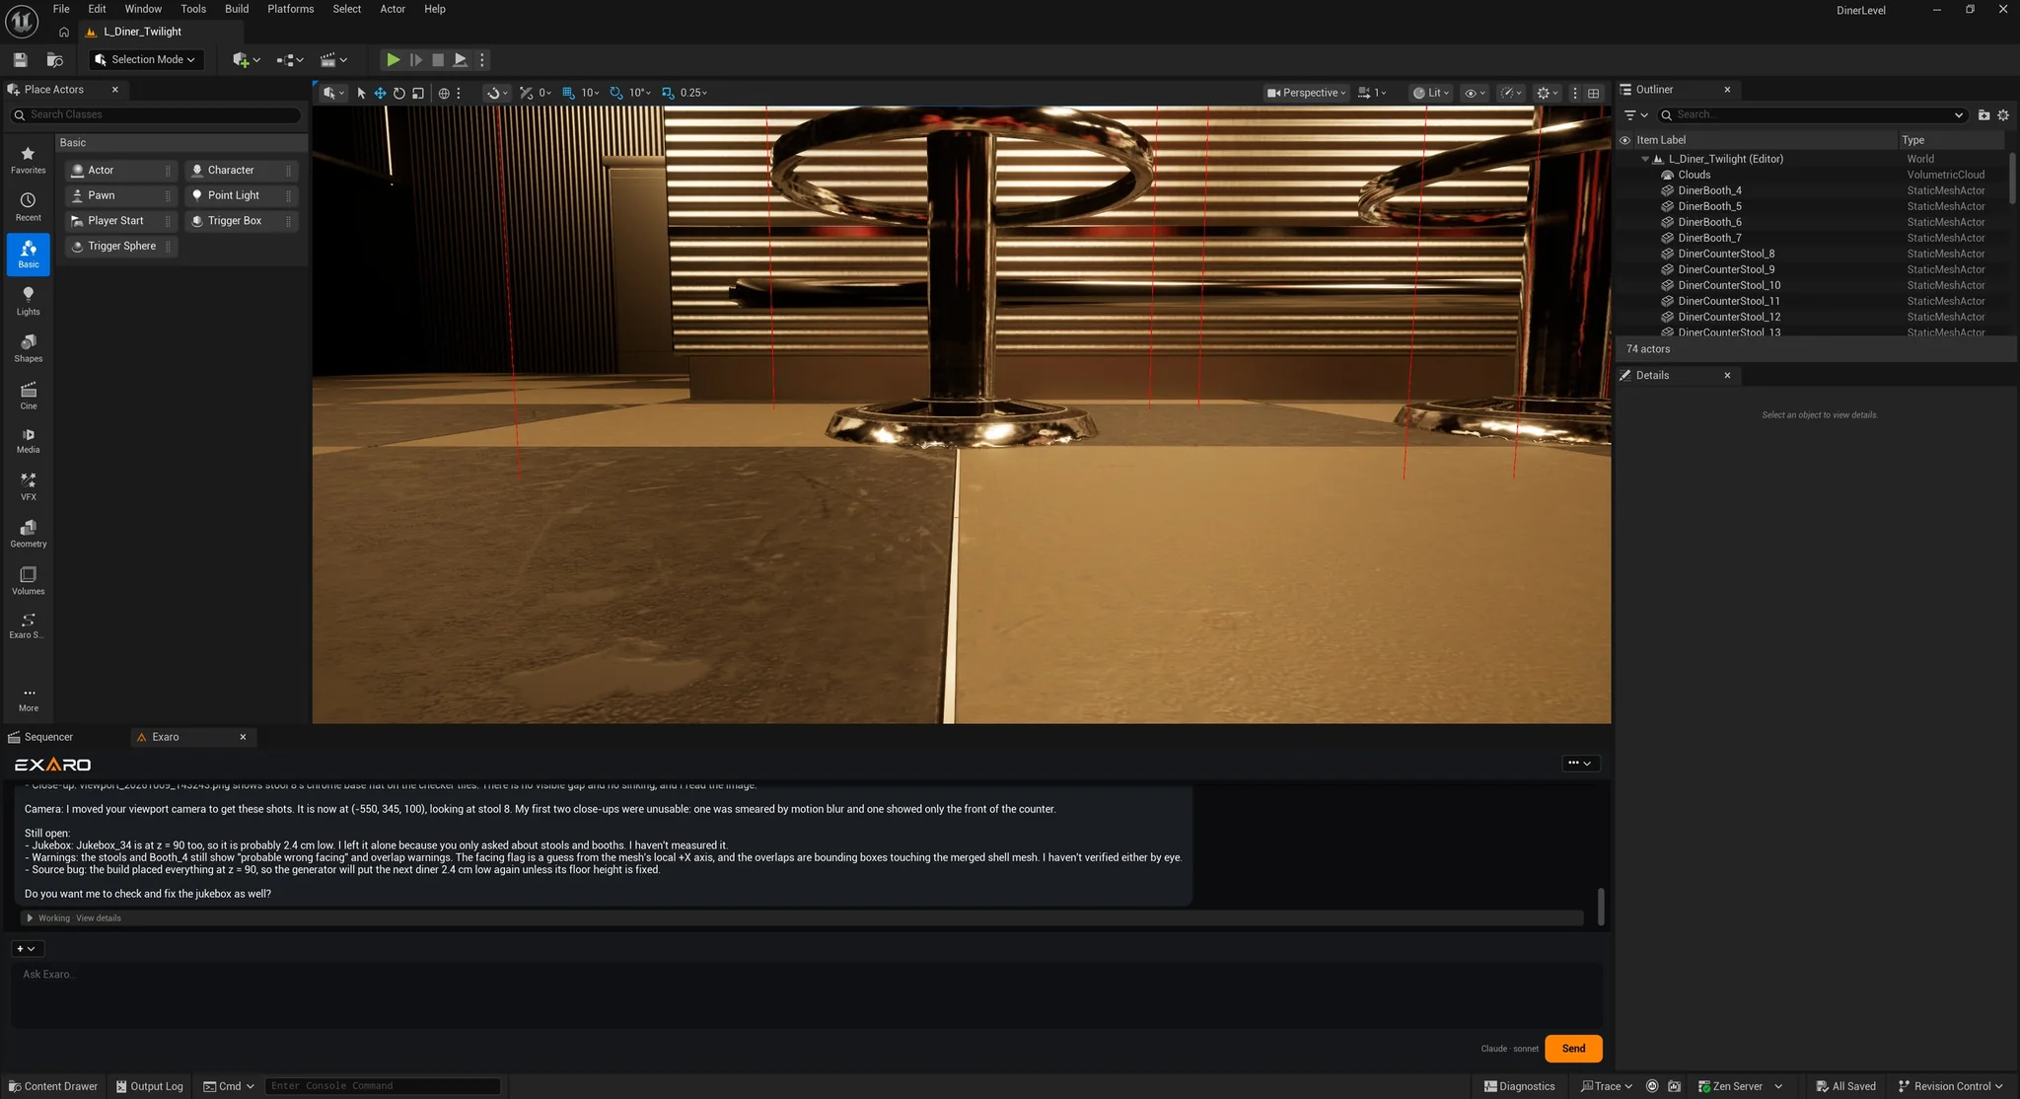Expand the Working View details disclosure
This screenshot has height=1099, width=2020.
30,918
